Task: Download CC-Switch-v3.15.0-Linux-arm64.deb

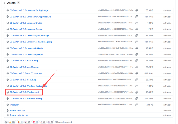Action: click(26, 23)
